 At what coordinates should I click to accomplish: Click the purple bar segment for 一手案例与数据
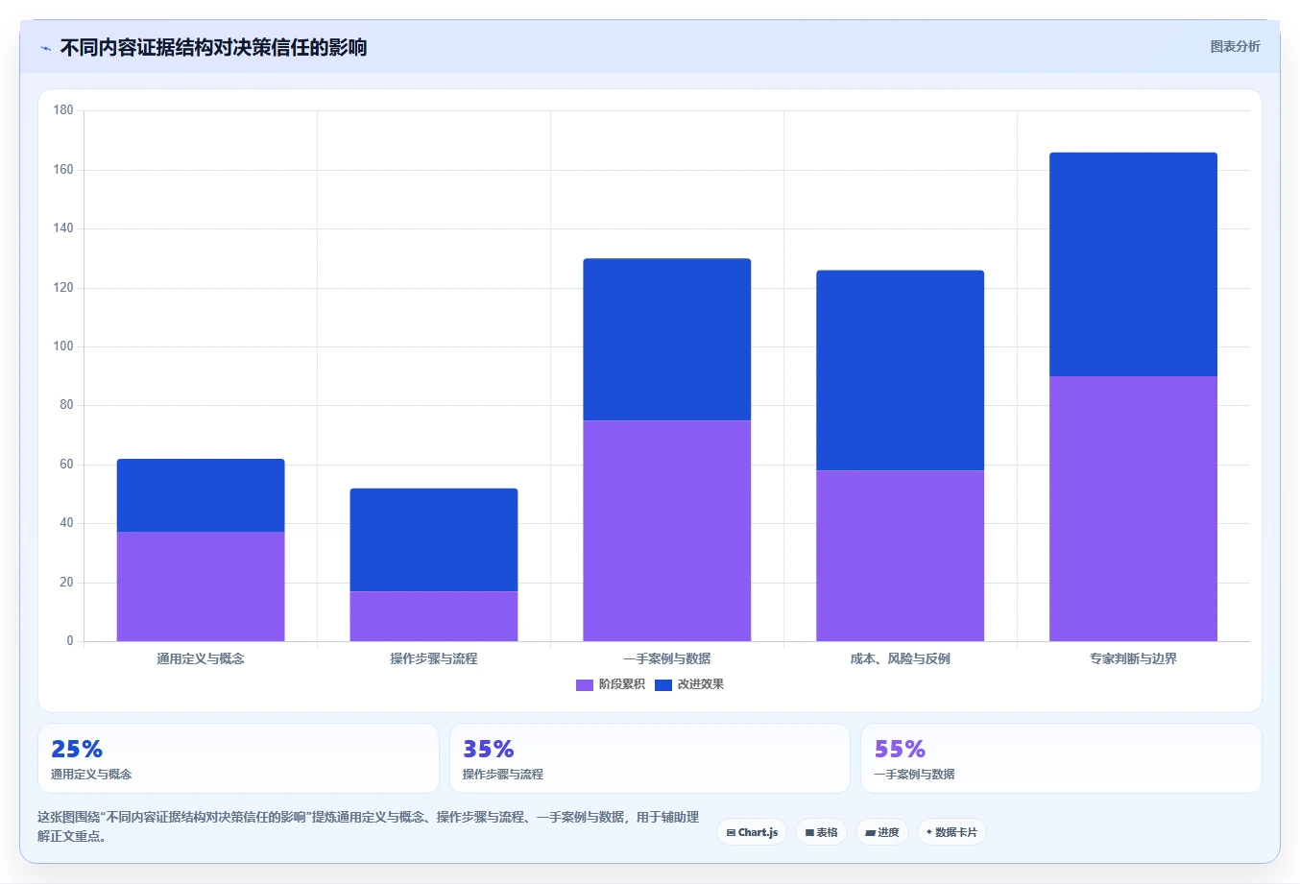667,531
